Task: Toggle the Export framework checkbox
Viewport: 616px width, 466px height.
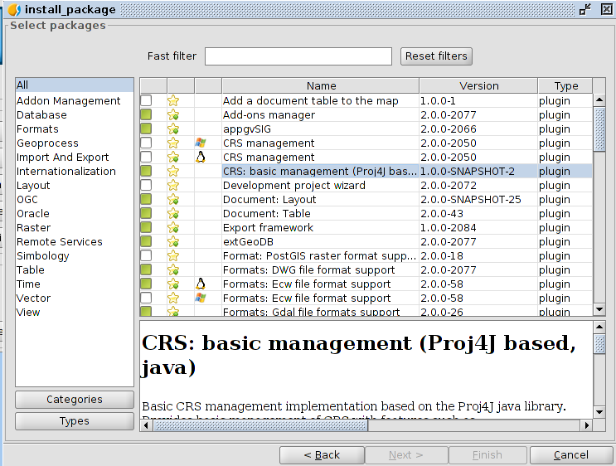Action: click(146, 227)
